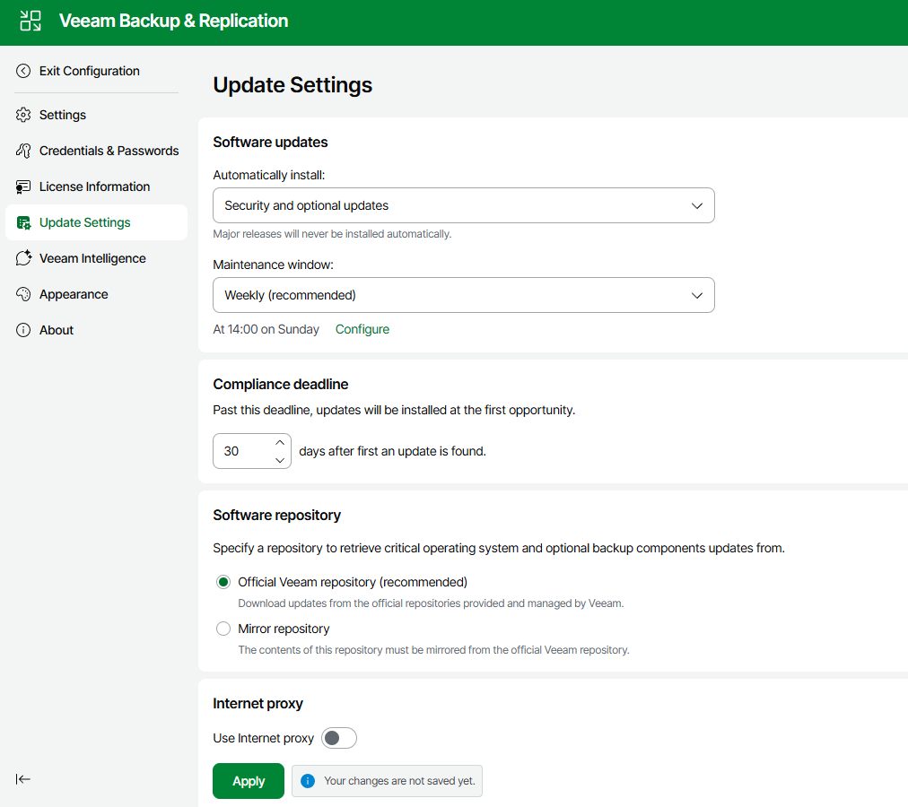
Task: Increase compliance deadline days with up arrow
Action: [280, 443]
